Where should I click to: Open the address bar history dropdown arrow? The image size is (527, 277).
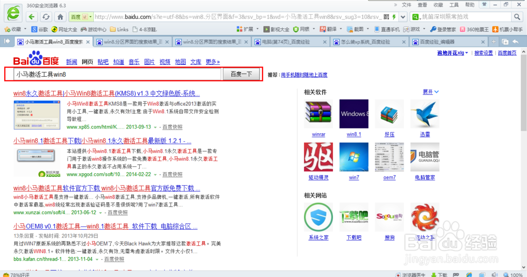pyautogui.click(x=403, y=17)
